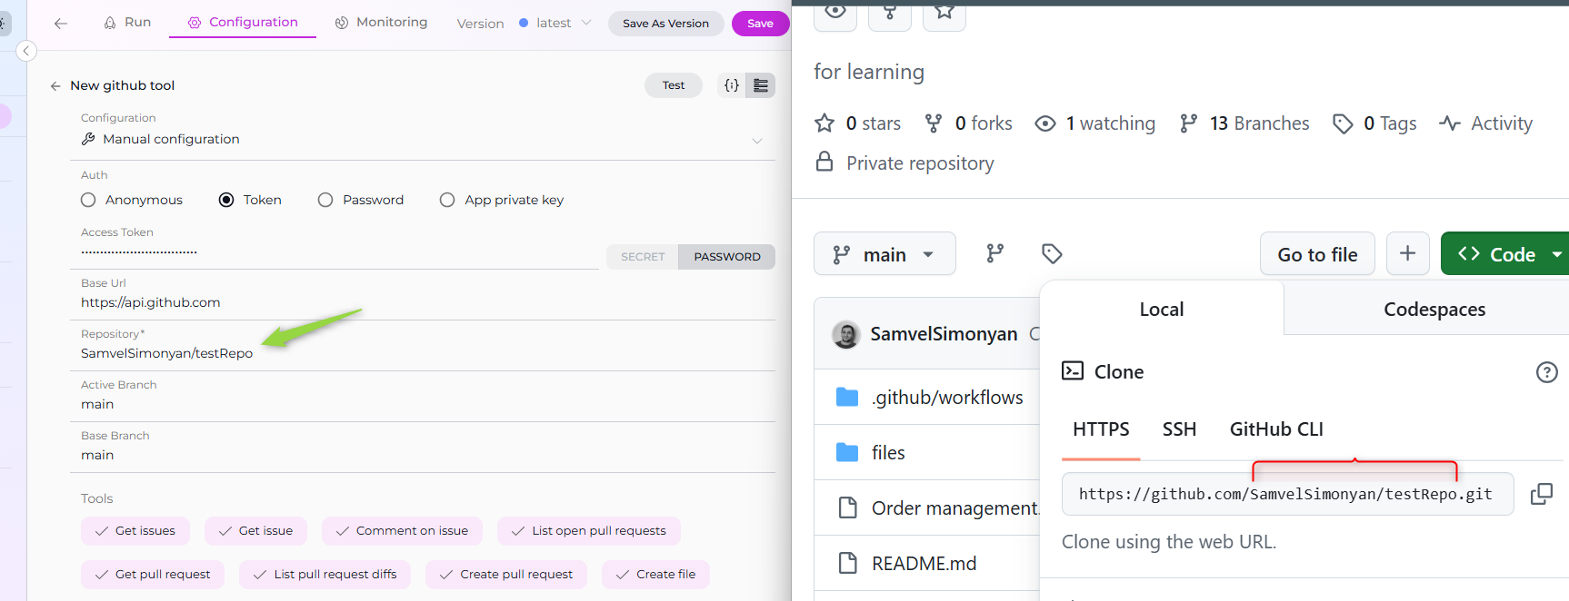This screenshot has height=601, width=1569.
Task: Open the Run tab
Action: point(127,22)
